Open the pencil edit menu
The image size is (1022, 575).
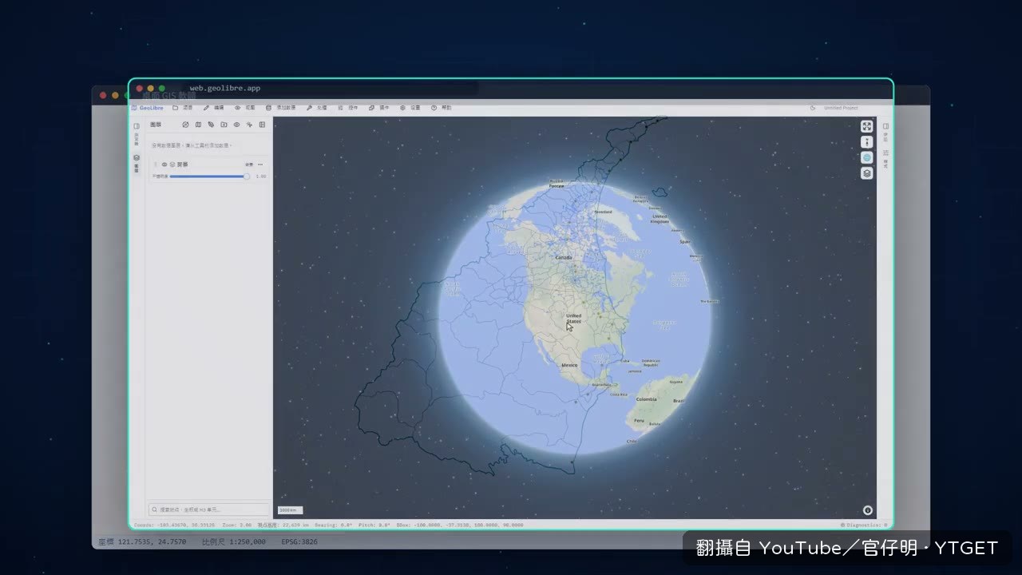[x=213, y=108]
